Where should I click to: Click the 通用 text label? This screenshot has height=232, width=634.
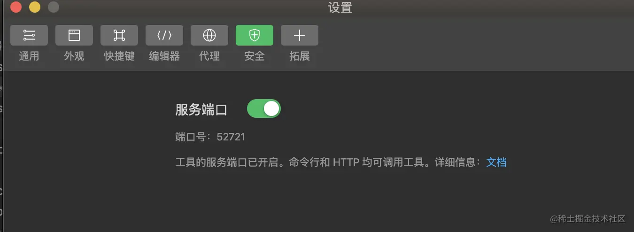pos(29,56)
